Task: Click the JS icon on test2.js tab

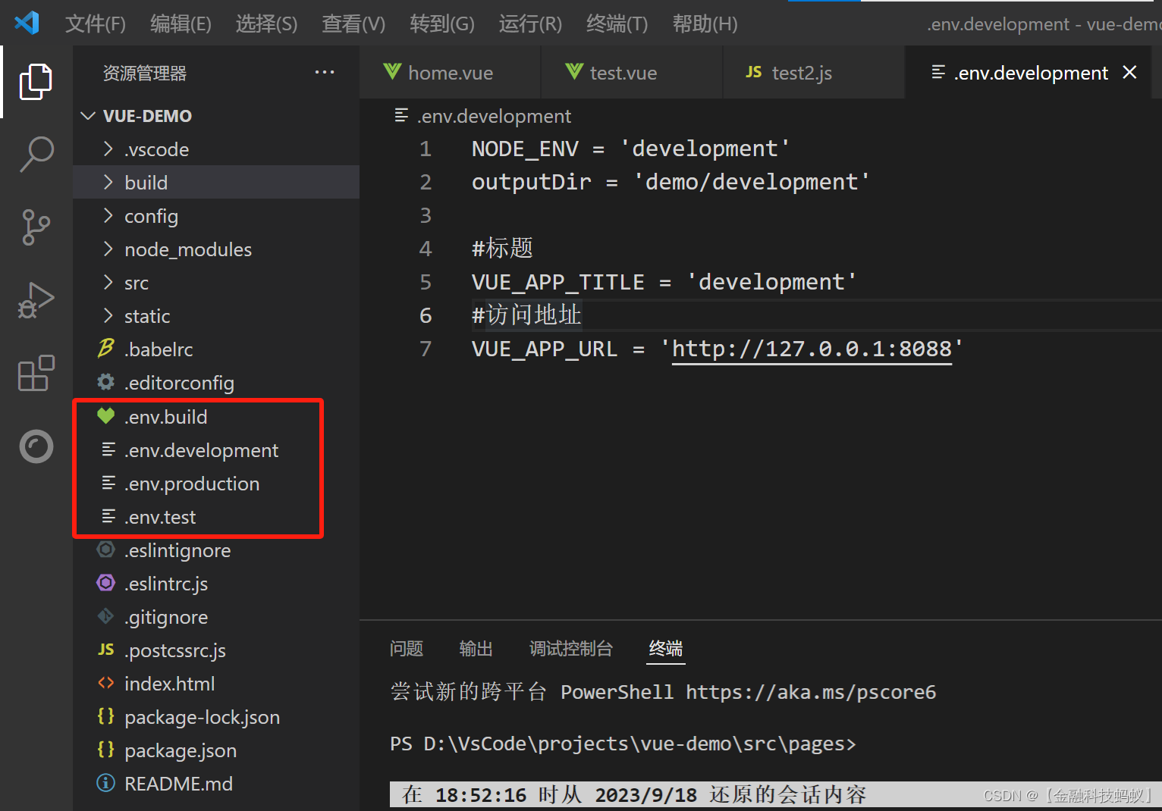Action: (x=754, y=72)
